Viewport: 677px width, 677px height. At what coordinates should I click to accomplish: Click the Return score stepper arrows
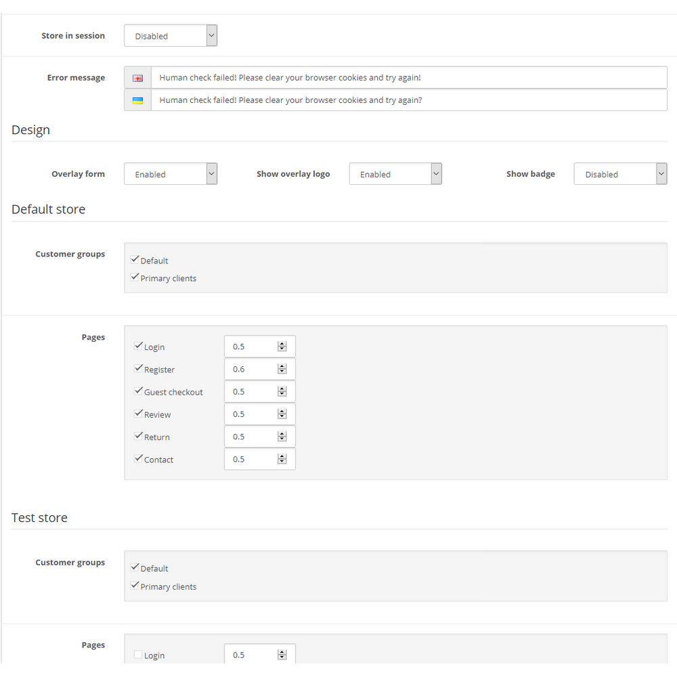click(282, 436)
